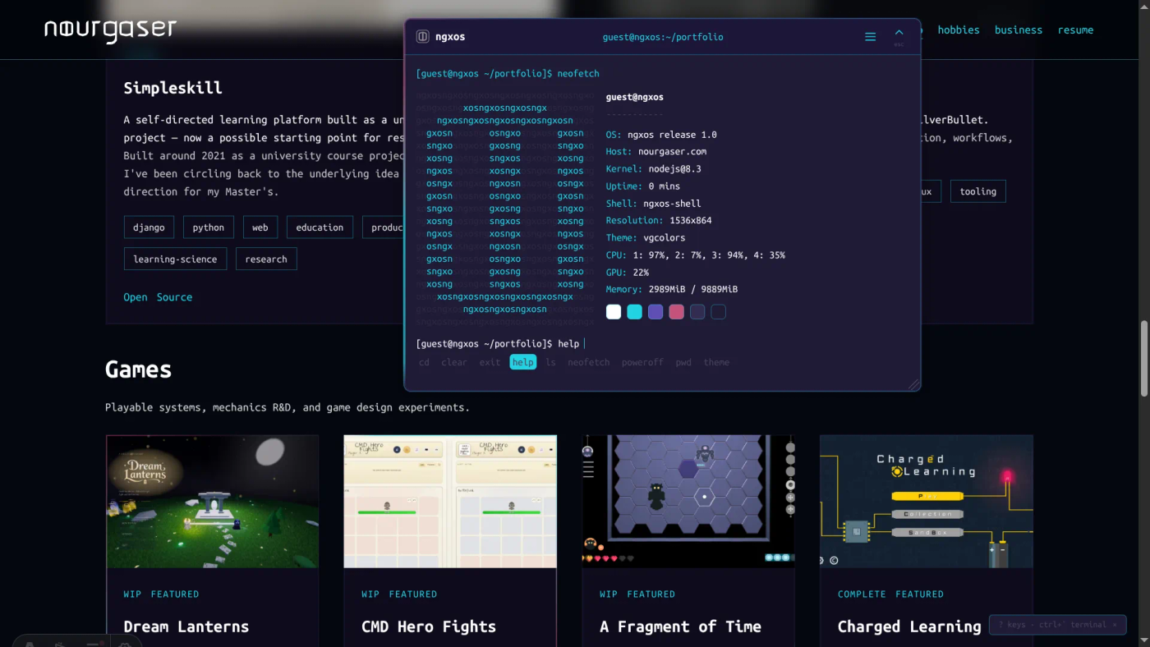Select the 'pwd' command suggestion
This screenshot has width=1150, height=647.
tap(683, 362)
